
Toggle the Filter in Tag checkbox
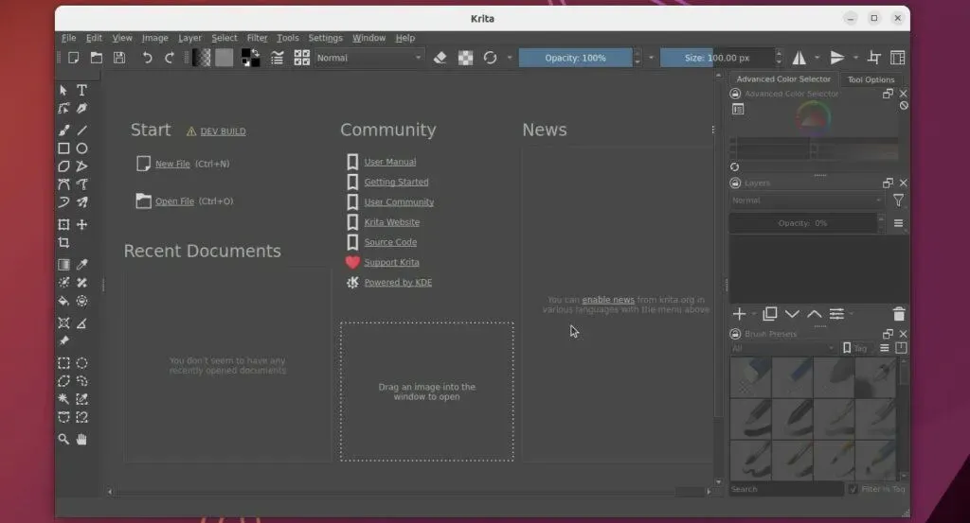[853, 489]
